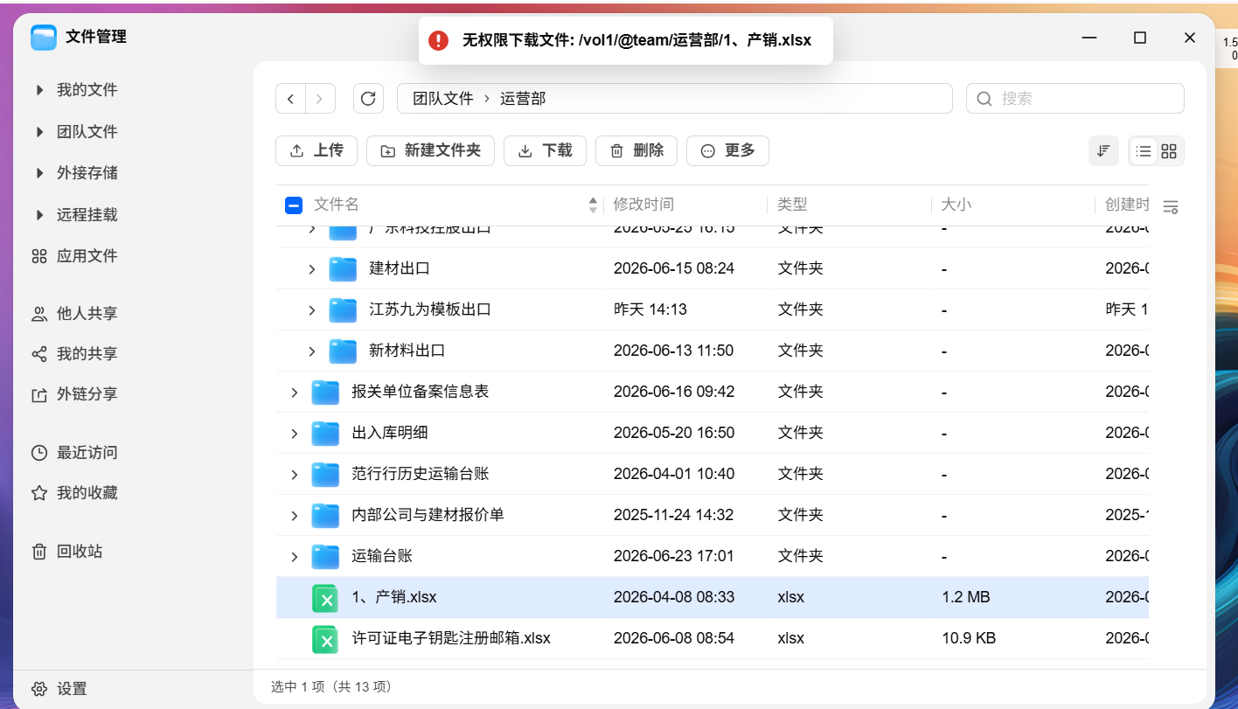Expand the 范行行历史运输台账 folder chevron

tap(295, 475)
